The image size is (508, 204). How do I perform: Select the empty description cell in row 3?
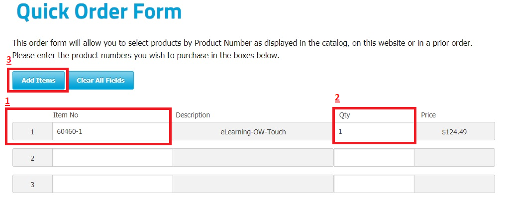(x=253, y=184)
